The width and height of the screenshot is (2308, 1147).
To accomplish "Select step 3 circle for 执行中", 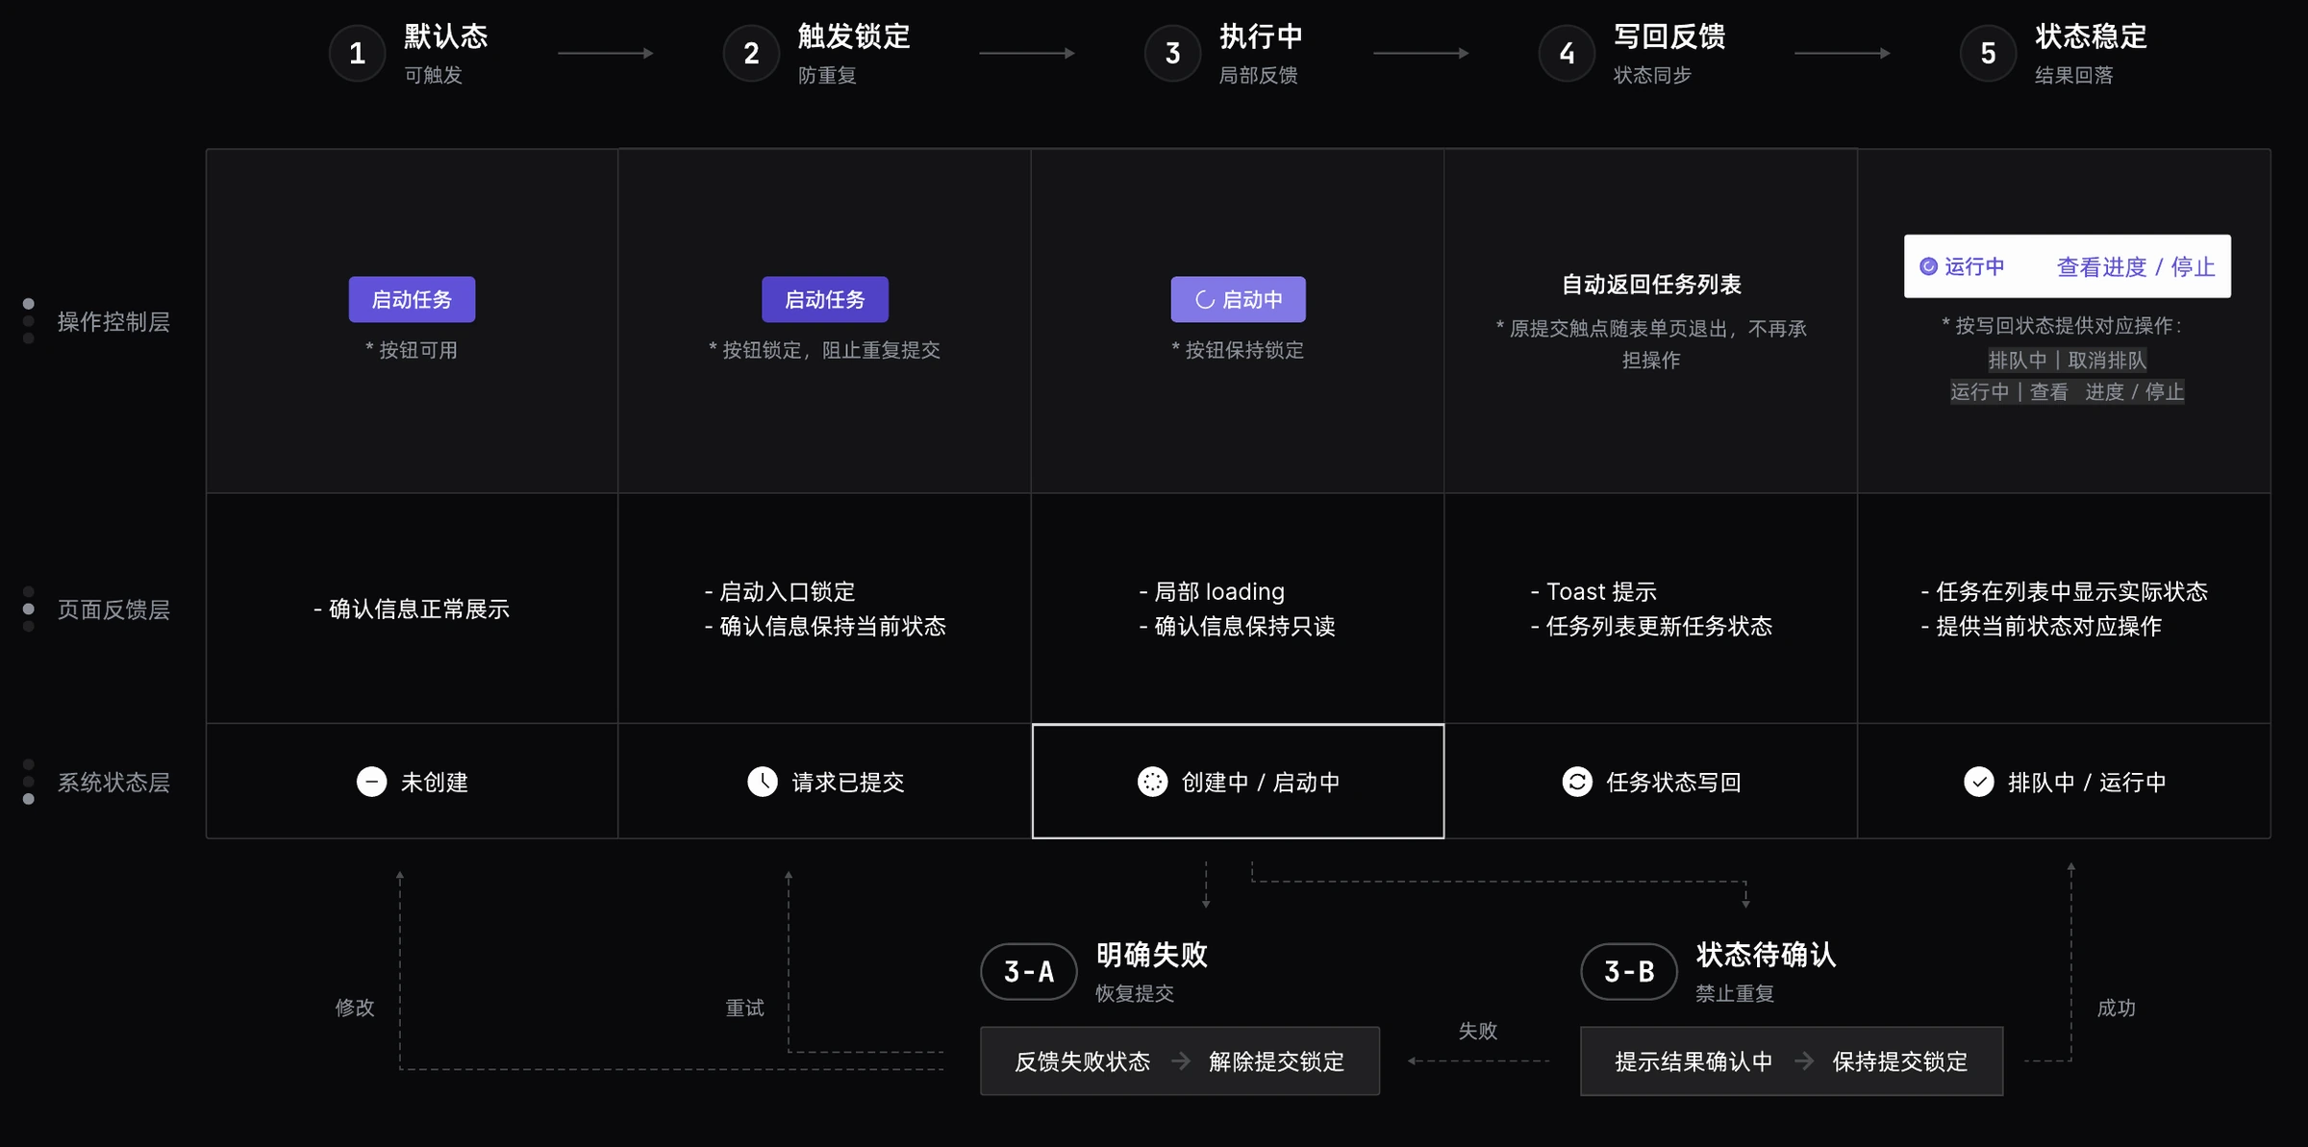I will pyautogui.click(x=1172, y=53).
